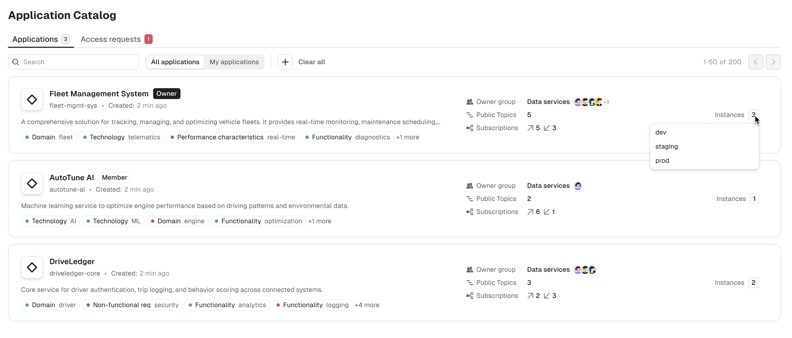Viewport: 792px width, 338px height.
Task: Click outgoing subscriptions arrow in Fleet Management card
Action: click(x=530, y=128)
